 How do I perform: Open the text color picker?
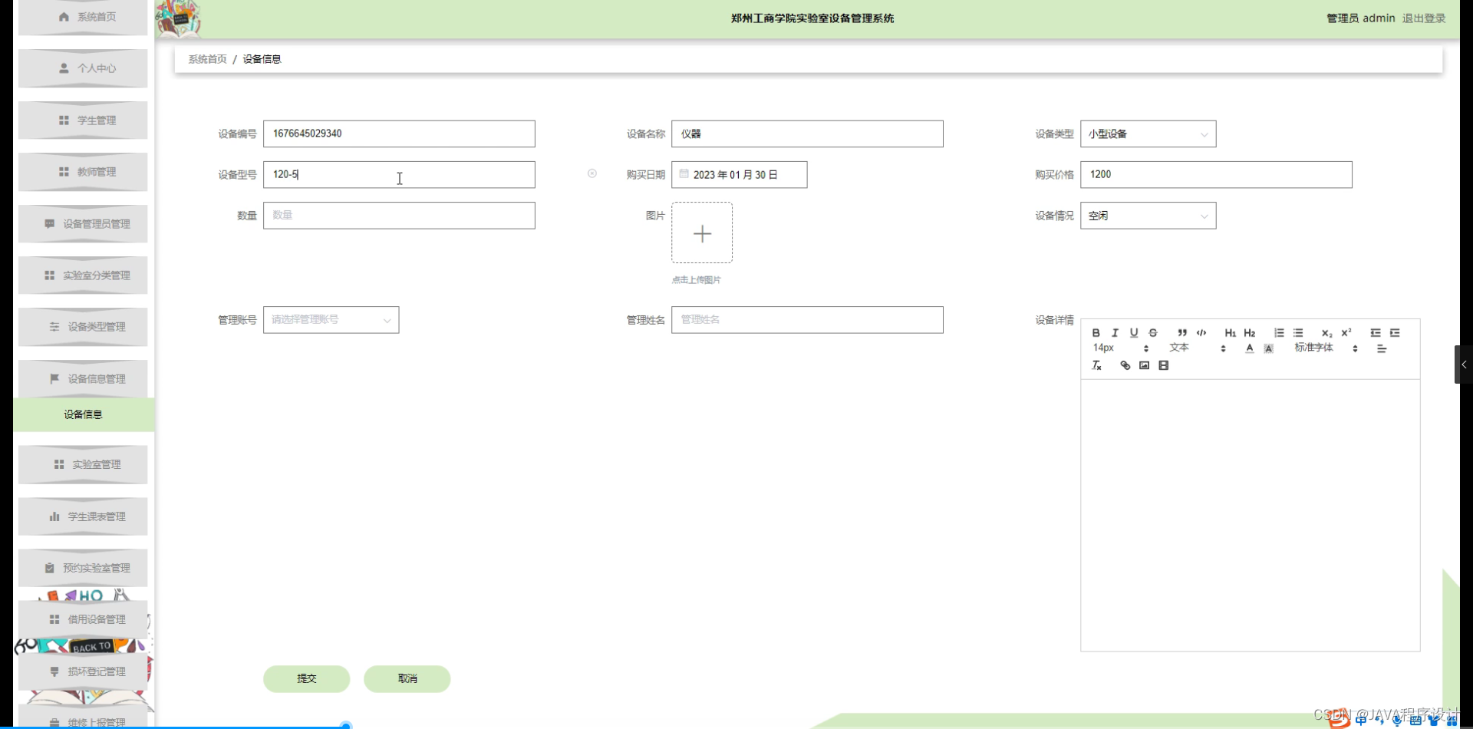tap(1250, 348)
